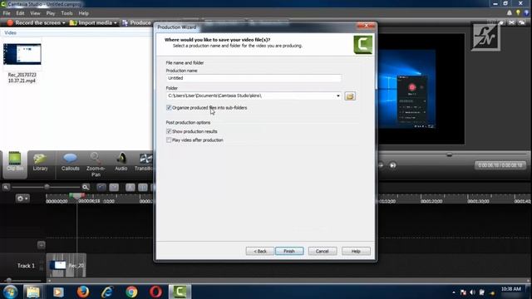This screenshot has height=299, width=532.
Task: Click Import media button
Action: coord(91,22)
